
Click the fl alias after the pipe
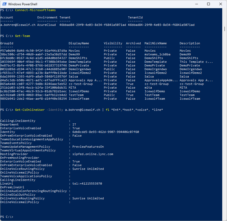107,110
